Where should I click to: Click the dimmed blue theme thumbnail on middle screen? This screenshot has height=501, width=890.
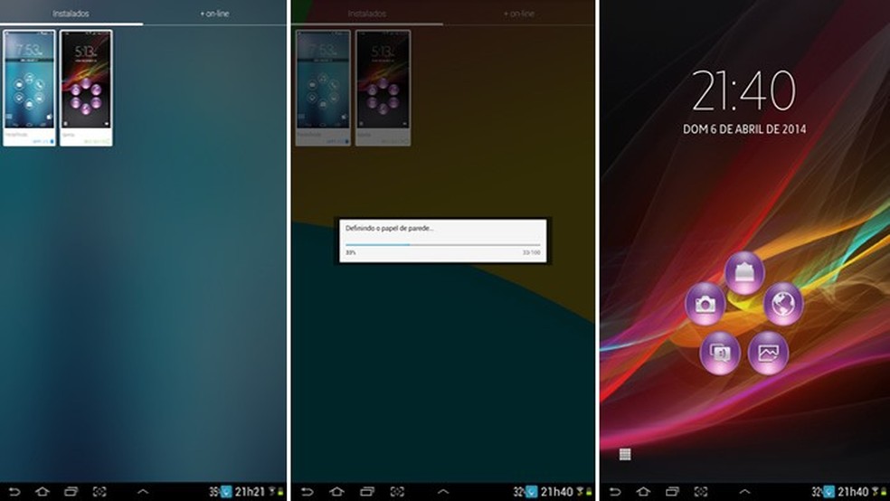[323, 88]
